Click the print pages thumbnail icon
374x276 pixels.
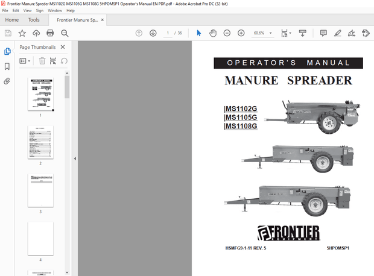[x=52, y=61]
